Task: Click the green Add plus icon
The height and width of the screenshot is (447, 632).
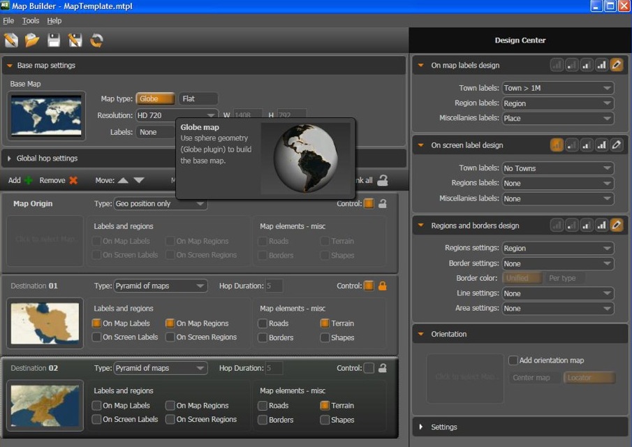Action: pos(28,180)
